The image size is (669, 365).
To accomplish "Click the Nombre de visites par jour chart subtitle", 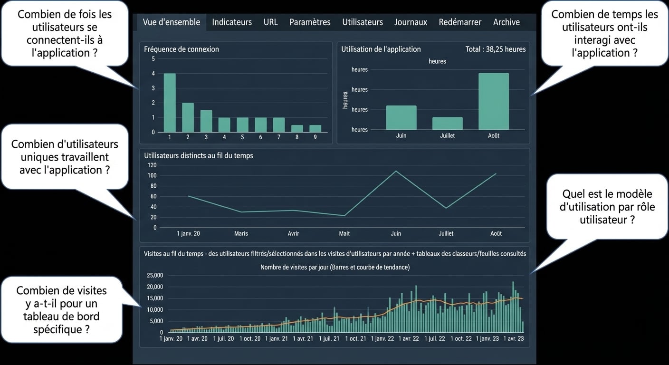I will [335, 267].
